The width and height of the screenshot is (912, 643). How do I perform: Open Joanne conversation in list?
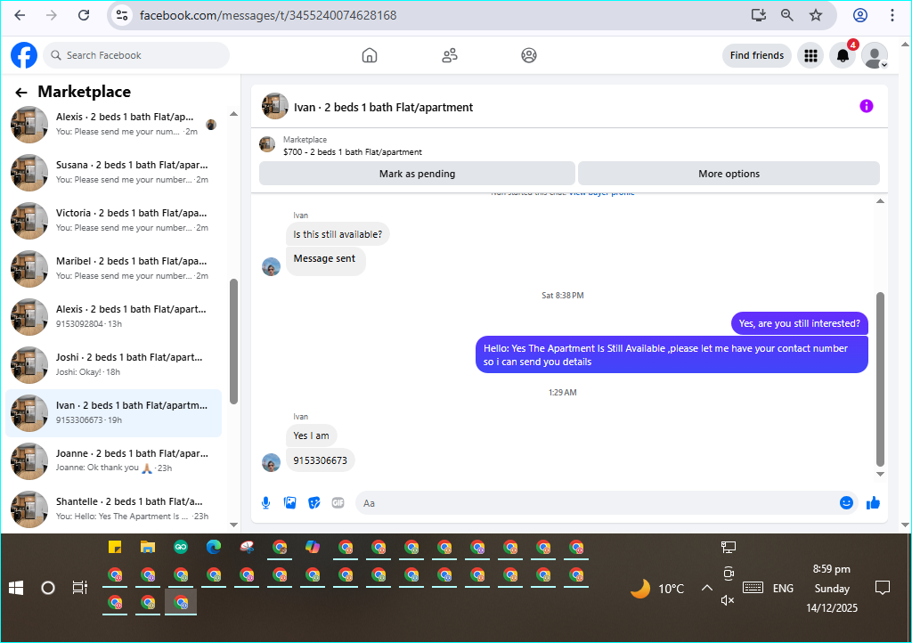click(x=115, y=461)
